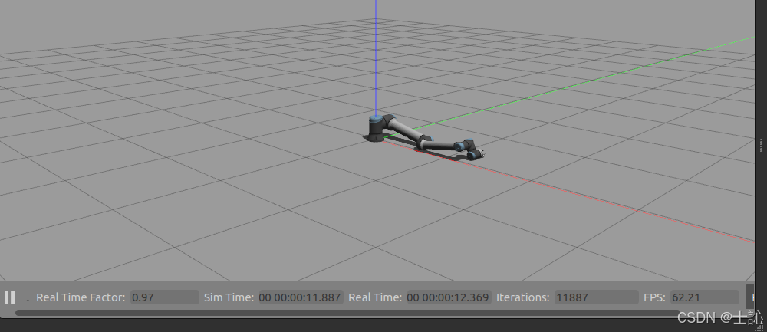Pause the Gazebo simulation
The height and width of the screenshot is (332, 767).
tap(9, 297)
